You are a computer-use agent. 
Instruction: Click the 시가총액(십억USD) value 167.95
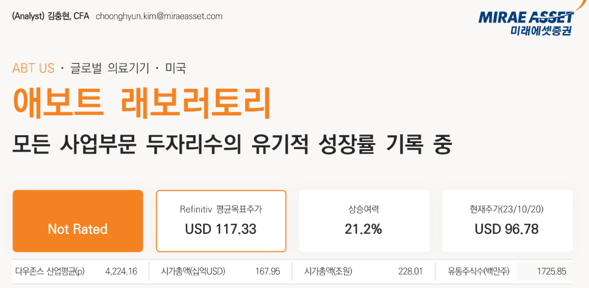tap(268, 272)
